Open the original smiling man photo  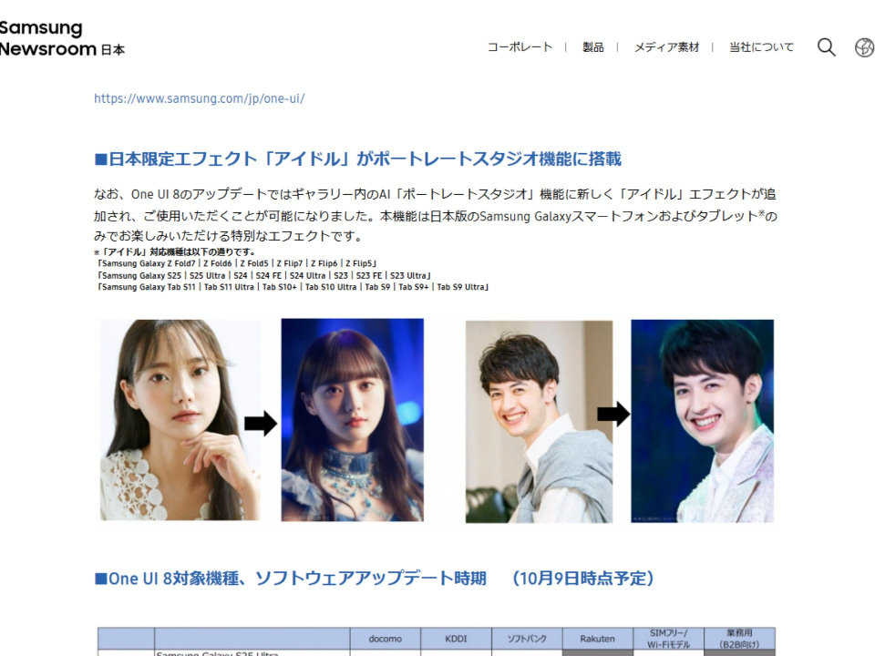pyautogui.click(x=539, y=422)
